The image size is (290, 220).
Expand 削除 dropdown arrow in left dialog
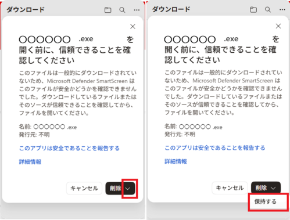point(128,189)
